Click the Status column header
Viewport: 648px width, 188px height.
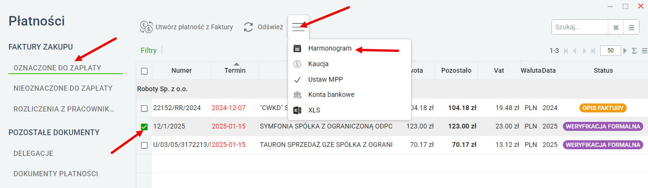click(603, 70)
